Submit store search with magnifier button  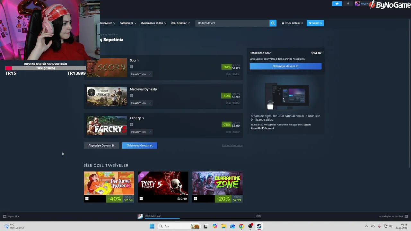pos(273,23)
